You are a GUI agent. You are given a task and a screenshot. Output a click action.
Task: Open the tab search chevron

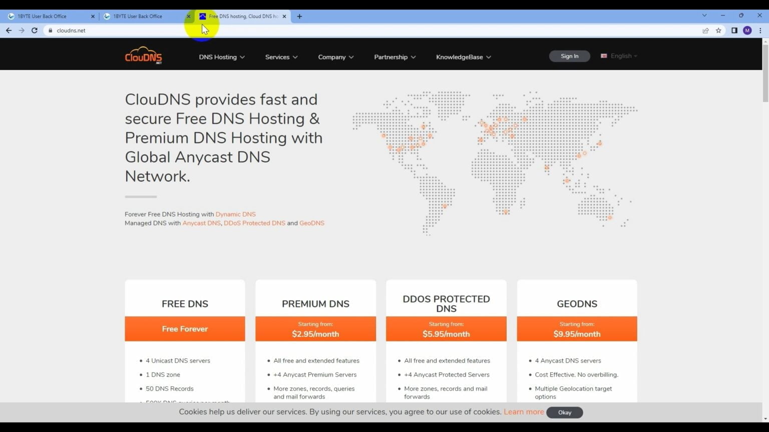(x=704, y=15)
